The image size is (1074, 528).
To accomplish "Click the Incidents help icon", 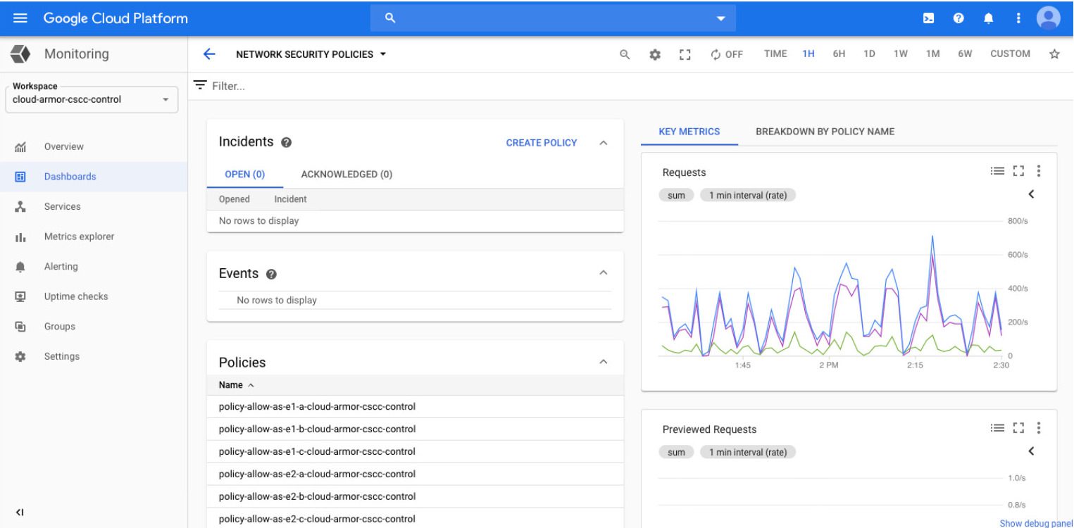I will point(286,142).
